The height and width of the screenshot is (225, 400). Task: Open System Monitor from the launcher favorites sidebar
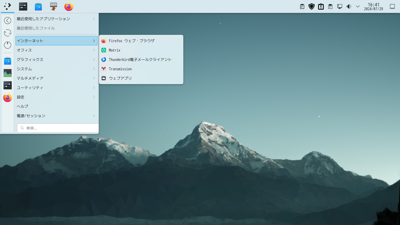click(8, 73)
